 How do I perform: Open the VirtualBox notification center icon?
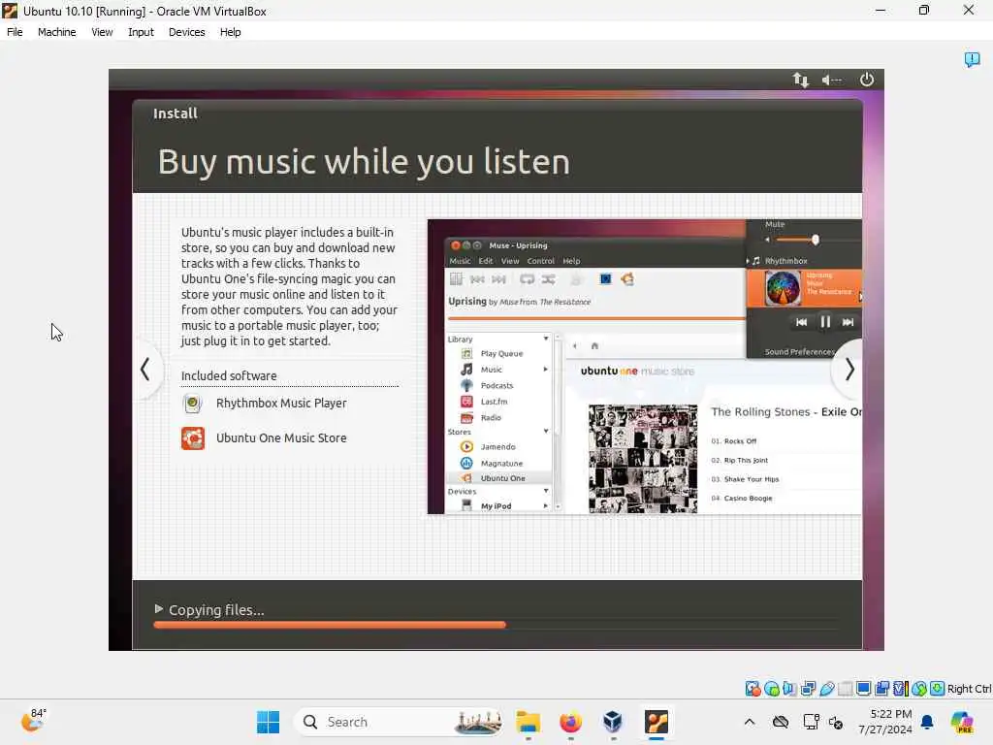[972, 59]
